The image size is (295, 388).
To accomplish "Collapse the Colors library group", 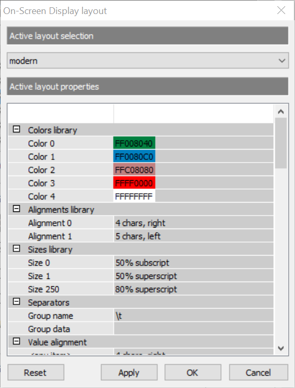I will point(16,129).
